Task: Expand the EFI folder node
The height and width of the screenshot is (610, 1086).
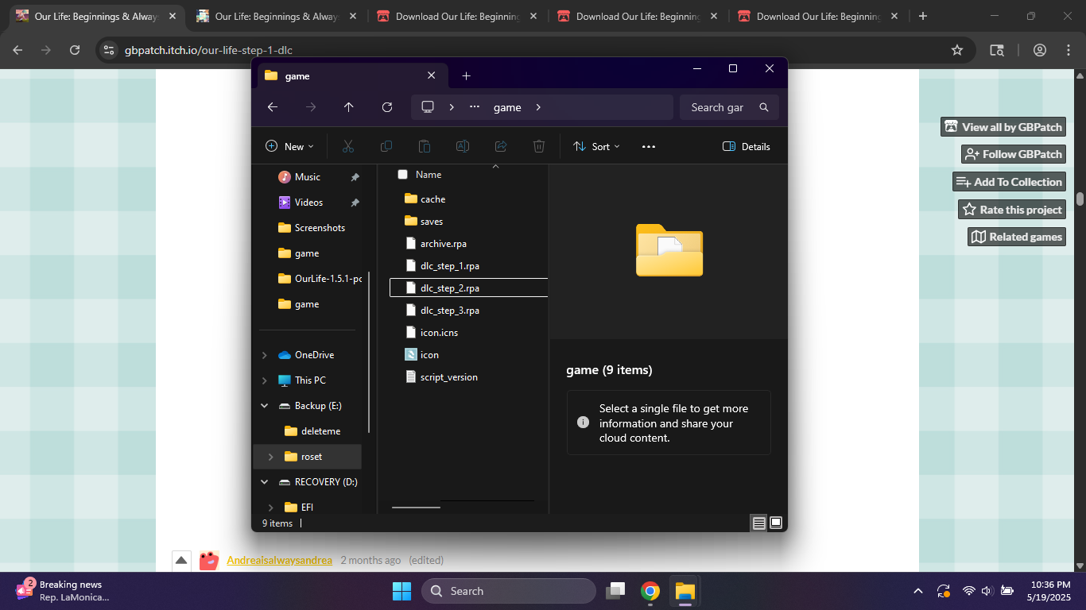Action: 270,508
